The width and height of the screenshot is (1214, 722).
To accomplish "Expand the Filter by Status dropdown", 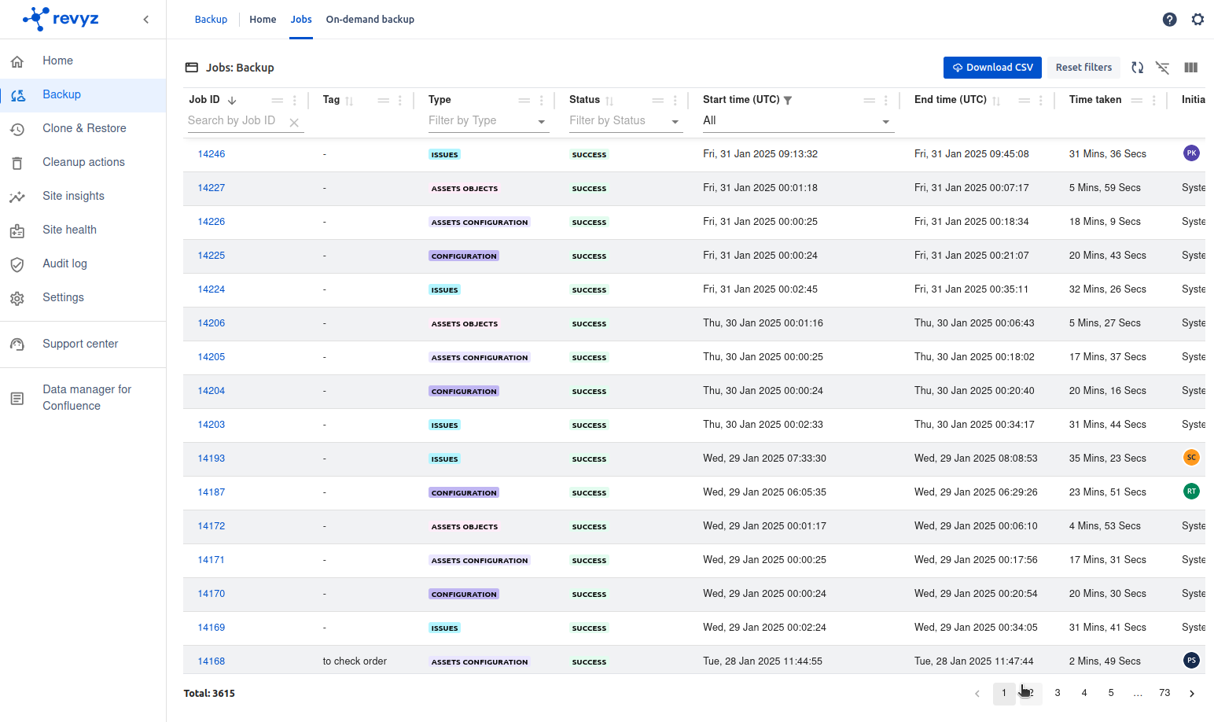I will 675,122.
